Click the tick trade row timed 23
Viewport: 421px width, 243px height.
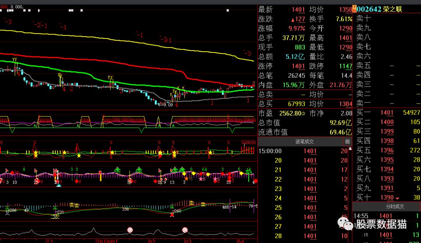303,189
